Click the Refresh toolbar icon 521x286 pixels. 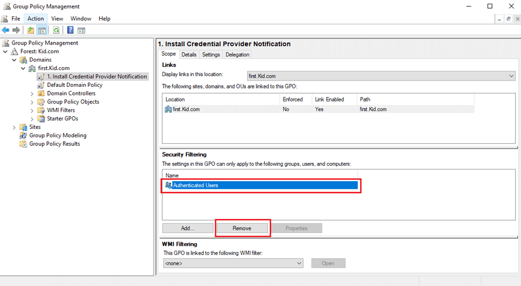(x=56, y=30)
